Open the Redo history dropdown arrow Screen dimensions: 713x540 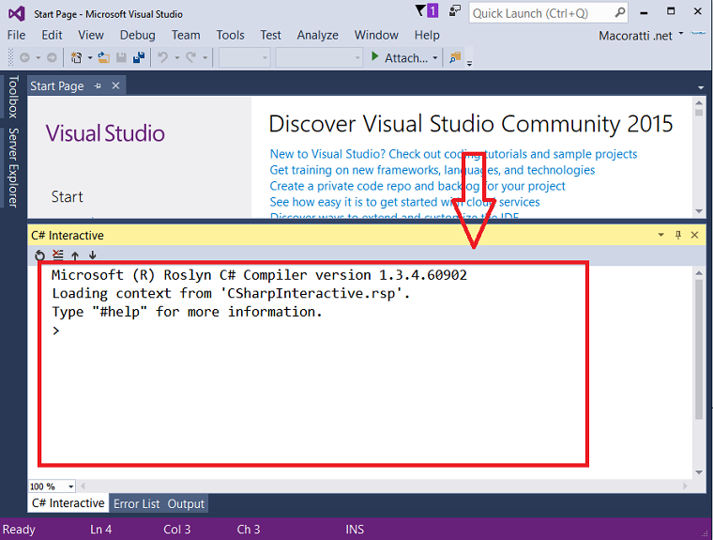205,58
